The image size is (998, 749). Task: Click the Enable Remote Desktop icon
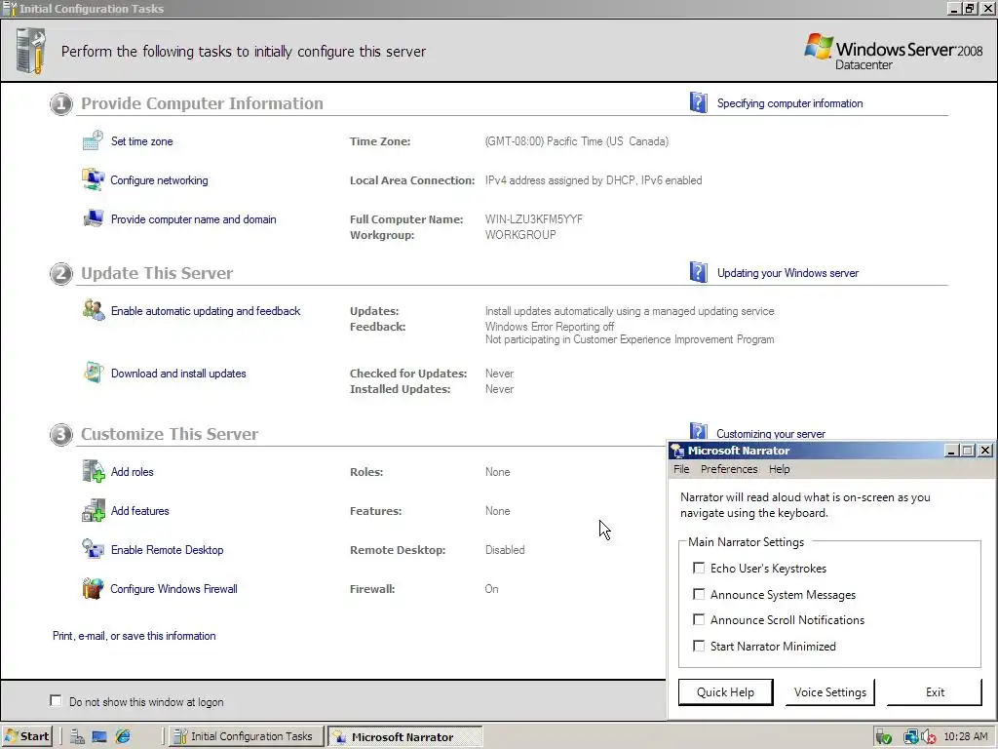pyautogui.click(x=93, y=549)
